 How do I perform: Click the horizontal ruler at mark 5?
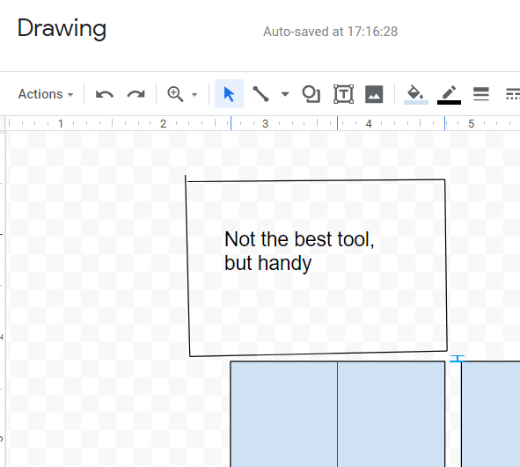pyautogui.click(x=471, y=124)
